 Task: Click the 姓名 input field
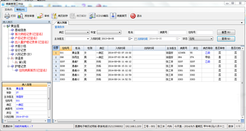[x=146, y=32]
